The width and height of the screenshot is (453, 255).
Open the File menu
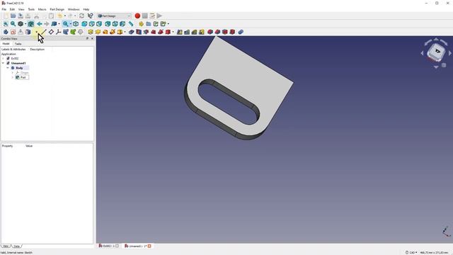click(x=4, y=9)
